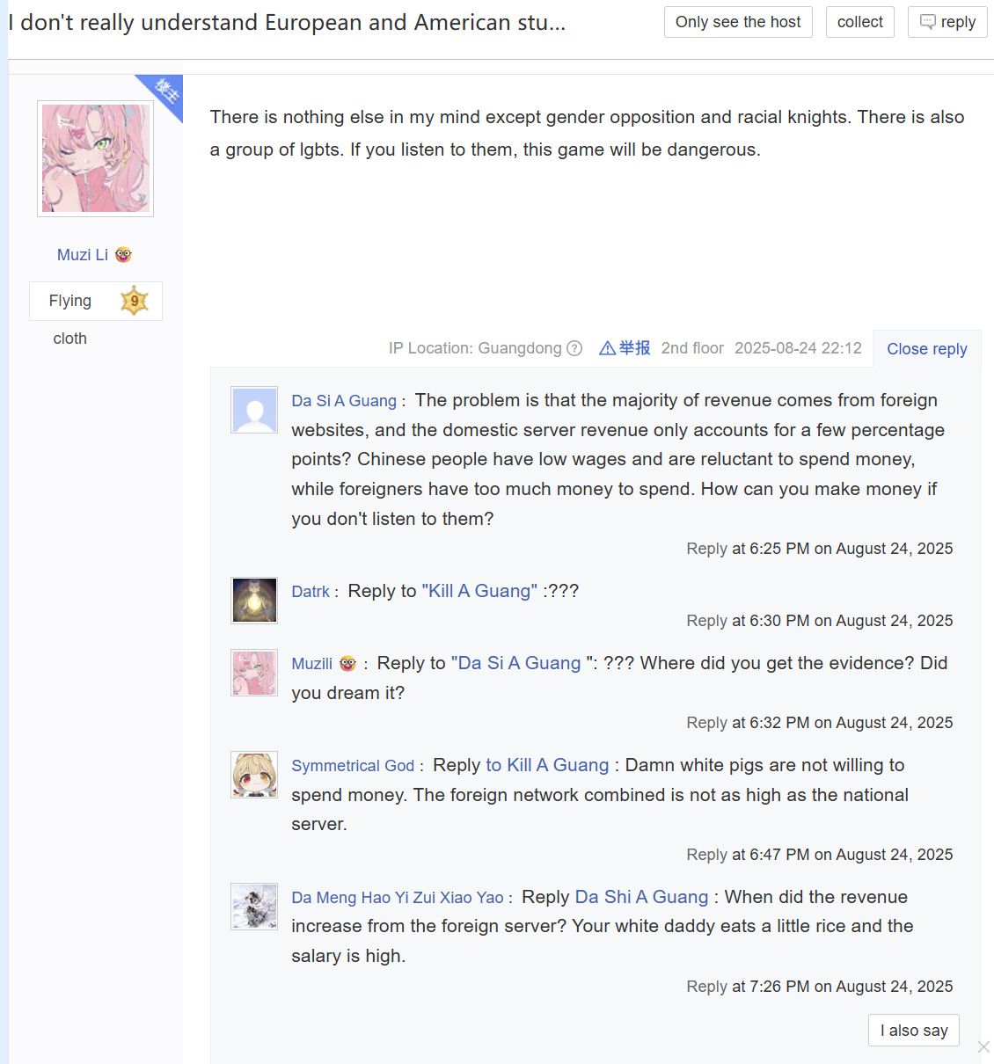Click the report warning triangle icon

coord(607,348)
